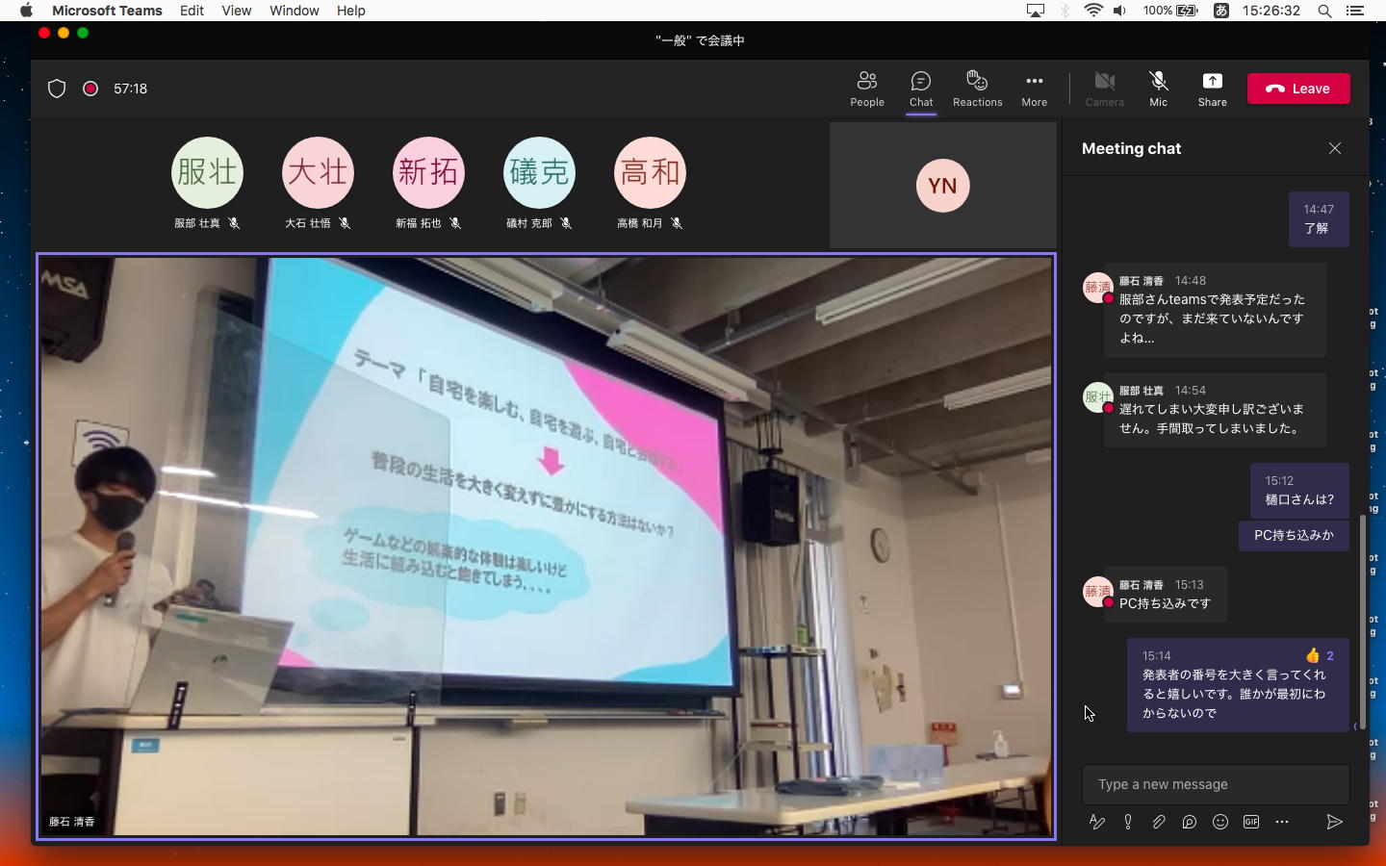This screenshot has width=1386, height=866.
Task: Click the muted mic icon for 高橋 和月
Action: click(677, 223)
